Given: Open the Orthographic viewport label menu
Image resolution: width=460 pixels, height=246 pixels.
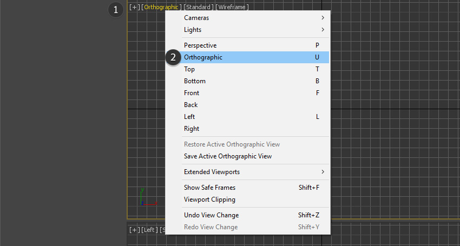Looking at the screenshot, I should coord(161,8).
